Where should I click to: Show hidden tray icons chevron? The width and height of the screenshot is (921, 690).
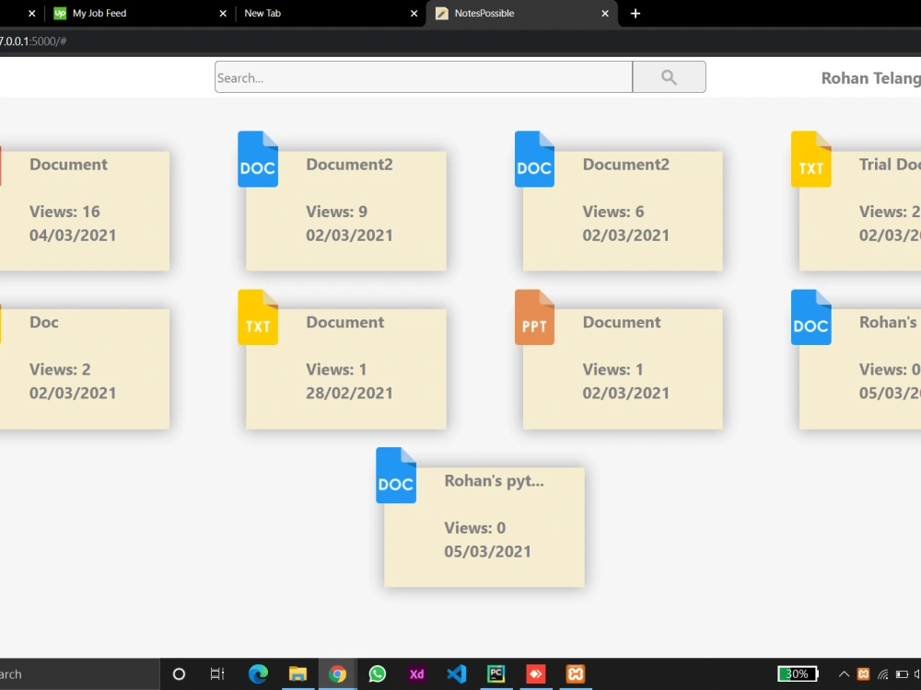[844, 674]
